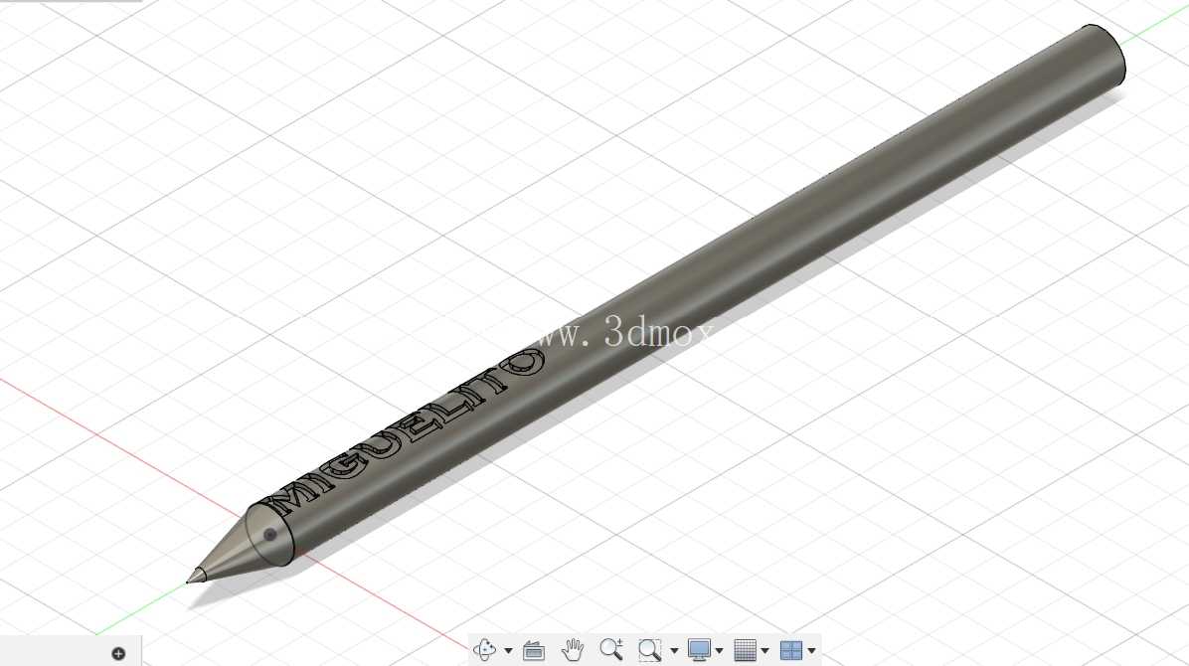Click the Grid and Snaps icon
The width and height of the screenshot is (1189, 666).
coord(746,650)
